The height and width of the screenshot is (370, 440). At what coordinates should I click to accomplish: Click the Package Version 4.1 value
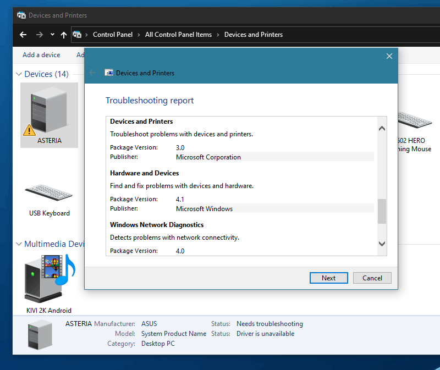coord(180,199)
